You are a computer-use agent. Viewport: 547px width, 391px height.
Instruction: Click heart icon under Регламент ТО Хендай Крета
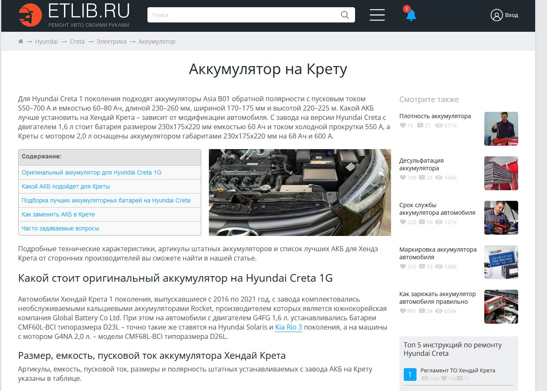click(x=444, y=379)
